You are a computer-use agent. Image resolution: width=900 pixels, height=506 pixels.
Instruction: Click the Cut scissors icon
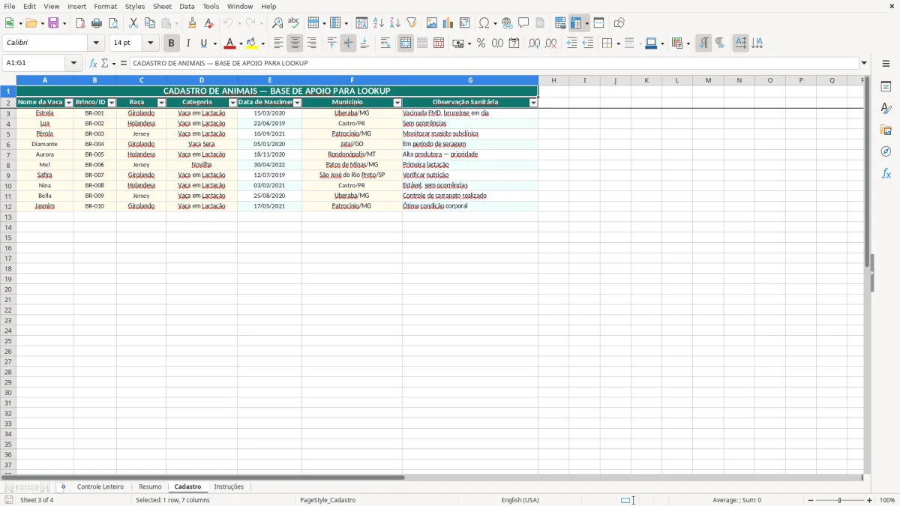tap(133, 23)
